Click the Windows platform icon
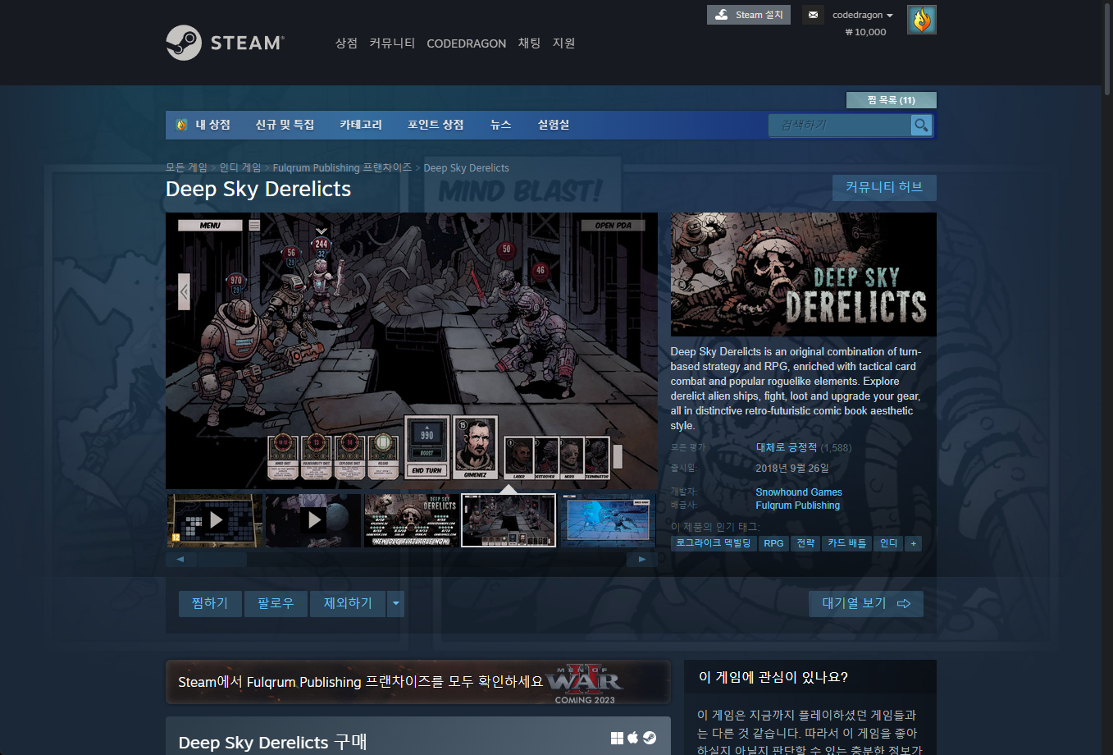The image size is (1113, 755). (617, 738)
